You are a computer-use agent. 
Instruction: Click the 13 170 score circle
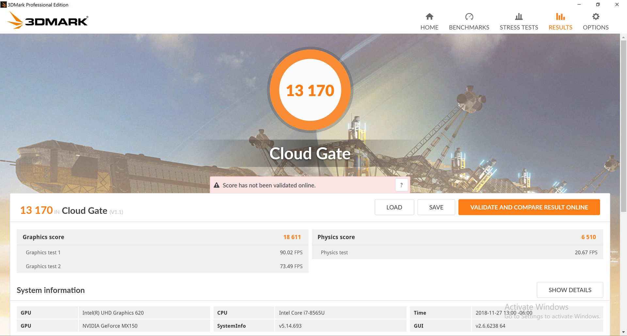point(310,90)
